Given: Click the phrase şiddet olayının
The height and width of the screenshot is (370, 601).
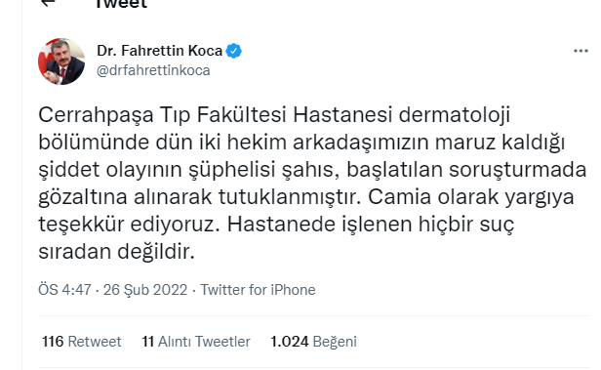Looking at the screenshot, I should click(x=110, y=170).
